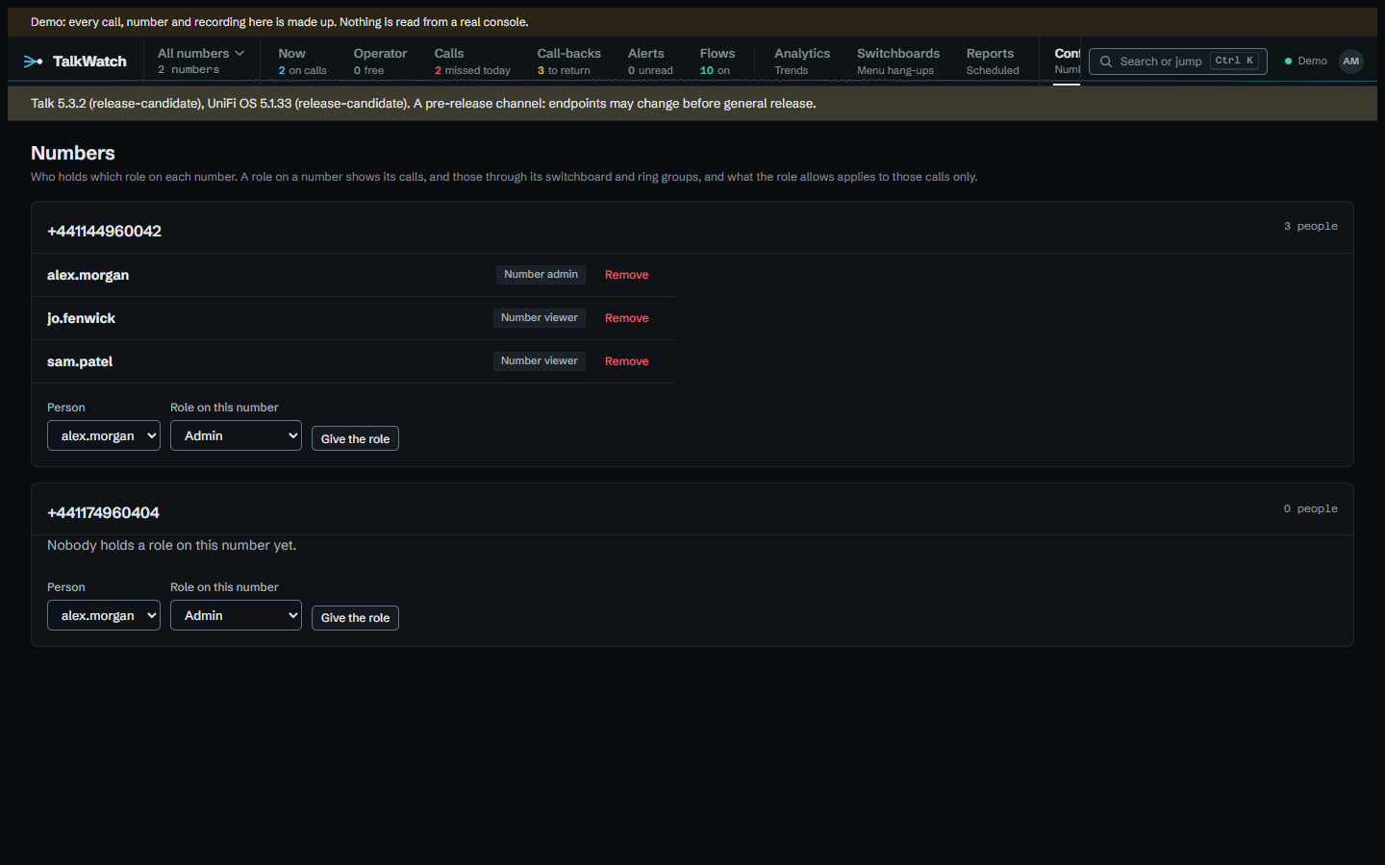Give the role on +441144960042
This screenshot has height=865, width=1385.
click(355, 438)
